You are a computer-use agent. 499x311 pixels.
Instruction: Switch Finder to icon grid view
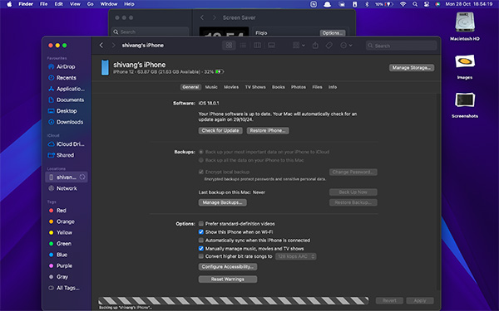coord(229,46)
